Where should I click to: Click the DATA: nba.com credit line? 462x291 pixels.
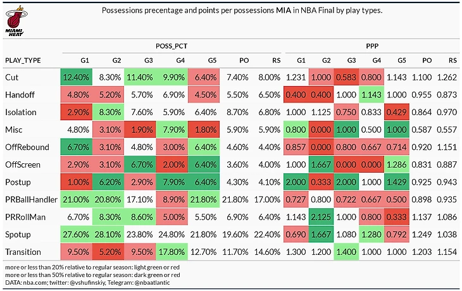point(87,282)
